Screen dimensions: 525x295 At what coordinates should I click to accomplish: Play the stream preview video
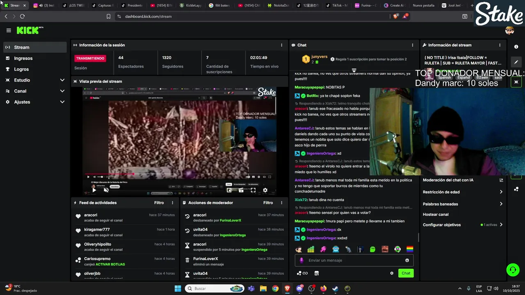pos(94,190)
